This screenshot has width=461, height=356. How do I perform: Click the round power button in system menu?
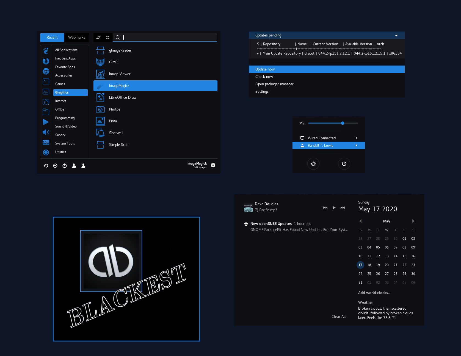pos(344,164)
